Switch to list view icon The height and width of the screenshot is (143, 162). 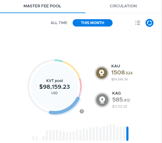pos(138,23)
